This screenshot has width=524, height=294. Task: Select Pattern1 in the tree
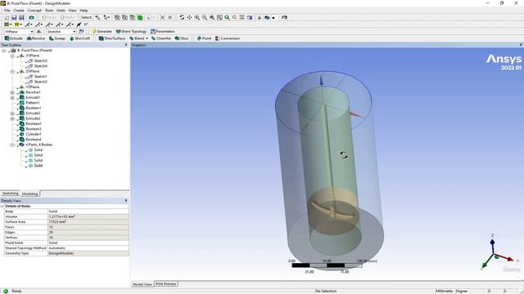33,103
